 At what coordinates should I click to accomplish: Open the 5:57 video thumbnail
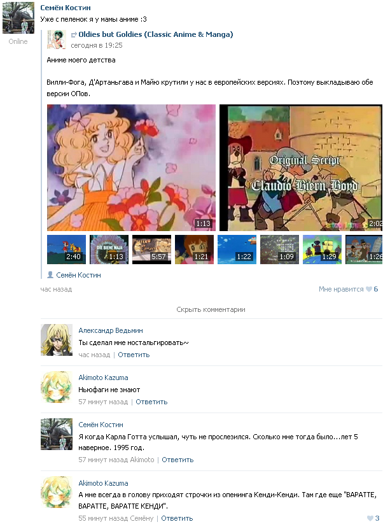point(151,250)
